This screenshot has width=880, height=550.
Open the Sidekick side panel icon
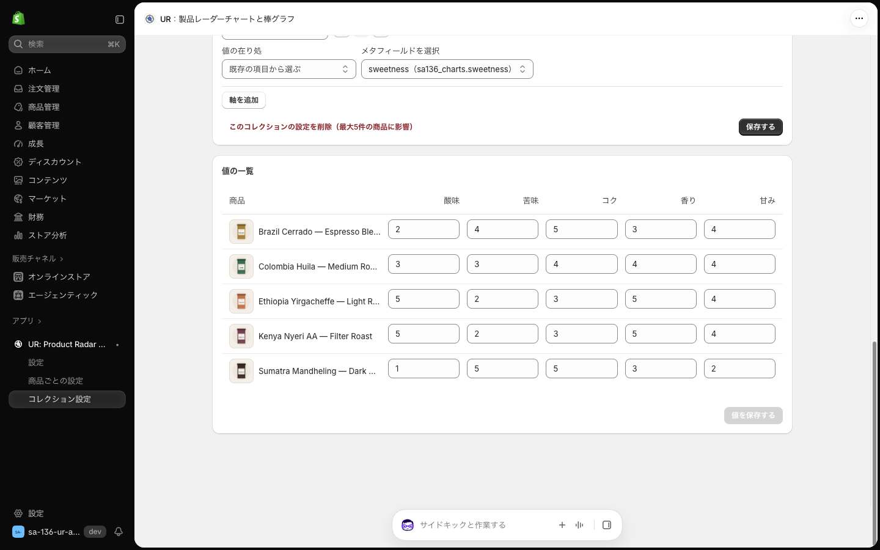[x=607, y=525]
